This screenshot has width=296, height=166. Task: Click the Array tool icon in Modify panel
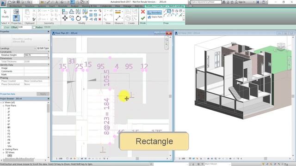coord(91,15)
